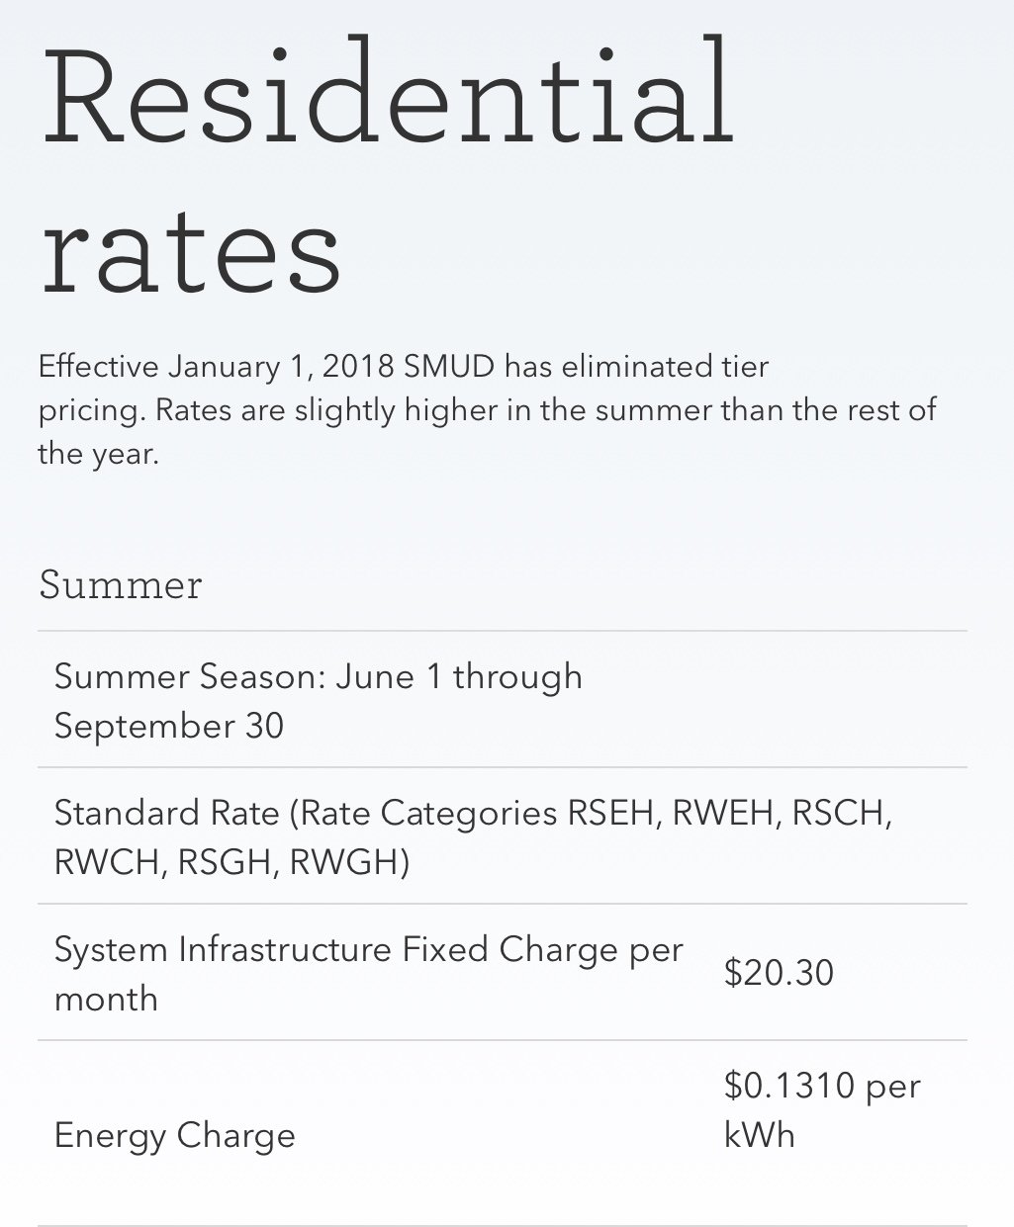This screenshot has height=1227, width=1014.
Task: Click "Effective January 1, 2018" text
Action: [218, 367]
